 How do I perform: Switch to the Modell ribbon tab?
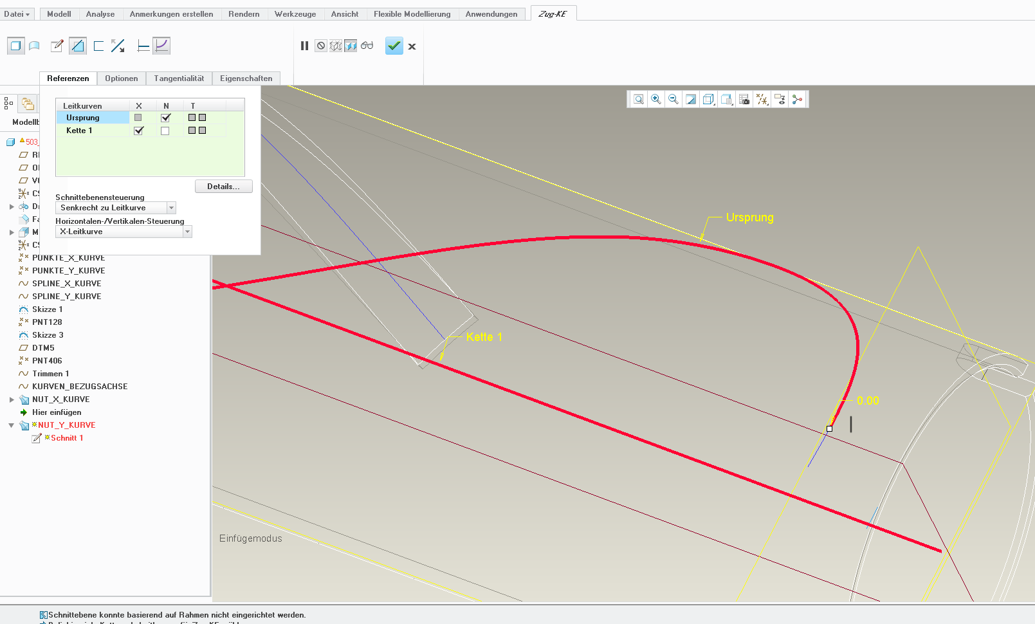pyautogui.click(x=59, y=14)
